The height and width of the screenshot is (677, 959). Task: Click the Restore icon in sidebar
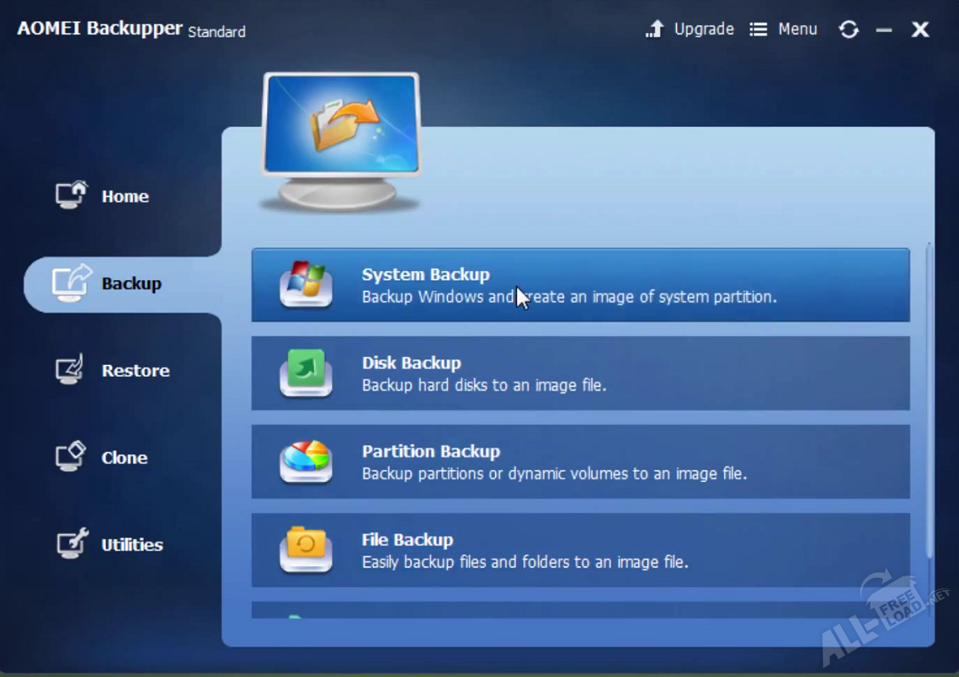click(71, 370)
